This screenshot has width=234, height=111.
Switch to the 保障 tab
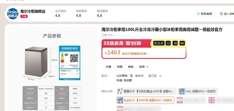(120, 67)
